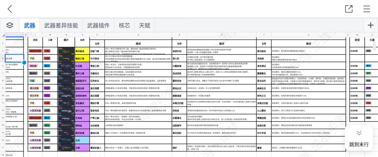Click the 生命线 weapon image thumbnail
The image size is (378, 157).
click(x=66, y=118)
